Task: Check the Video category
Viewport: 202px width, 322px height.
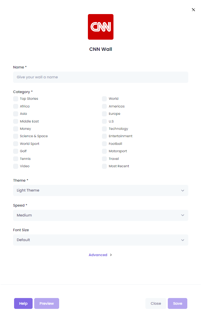Action: pos(16,166)
